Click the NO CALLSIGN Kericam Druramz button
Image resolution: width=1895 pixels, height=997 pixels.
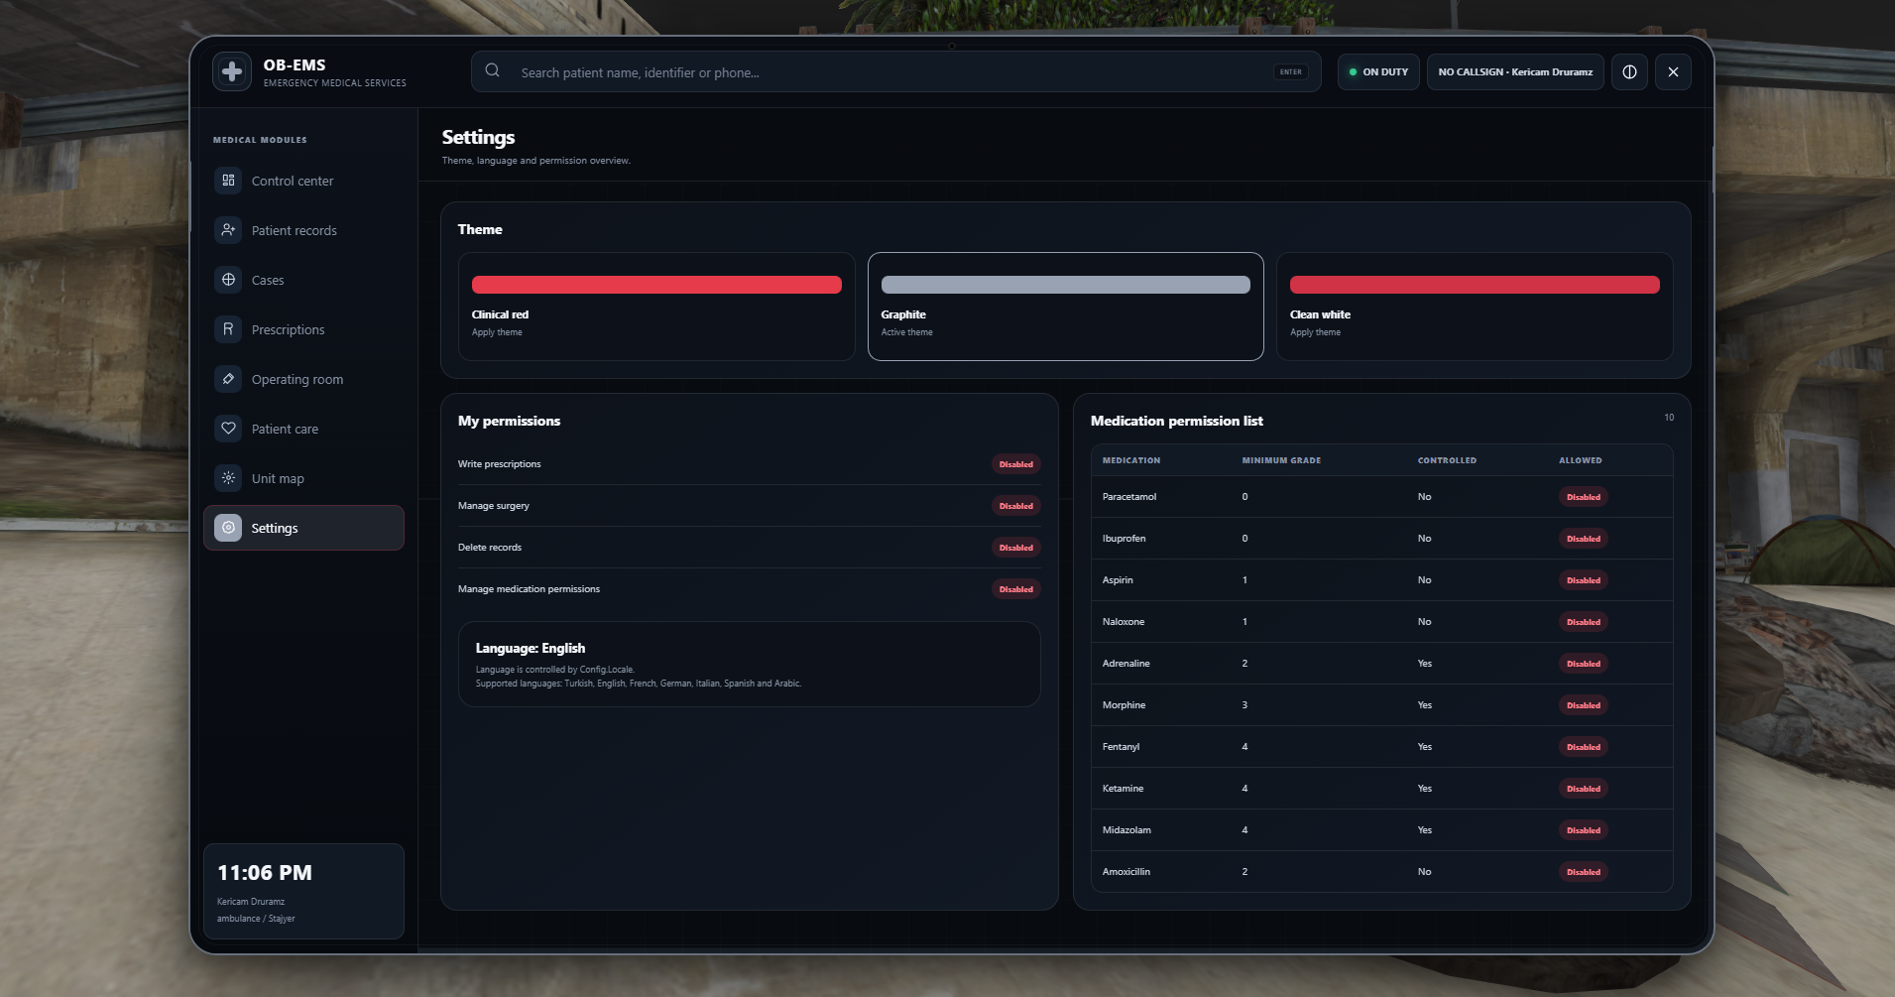click(x=1515, y=71)
